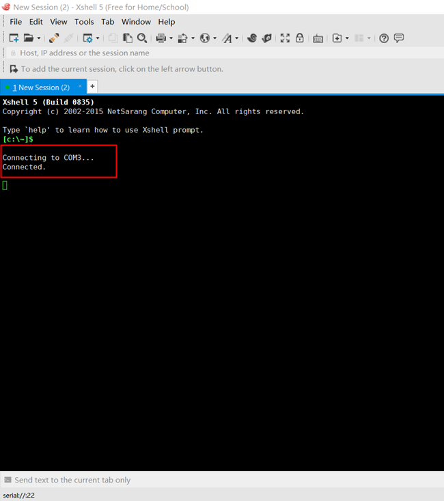
Task: Click the Disconnect/Reconnect plug icon
Action: pyautogui.click(x=54, y=38)
